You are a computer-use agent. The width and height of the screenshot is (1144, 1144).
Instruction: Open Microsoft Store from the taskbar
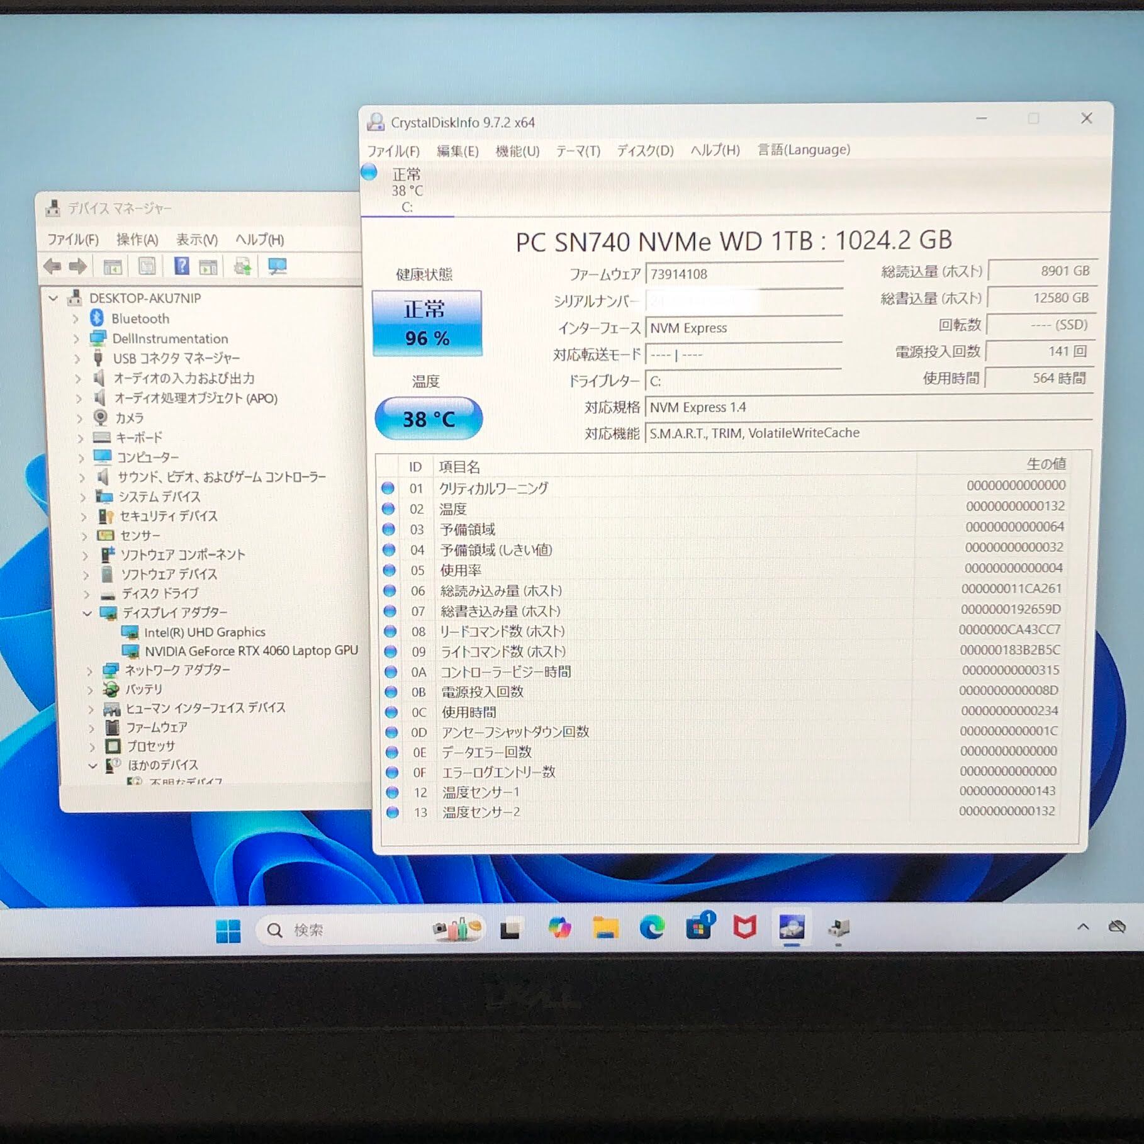pyautogui.click(x=698, y=928)
